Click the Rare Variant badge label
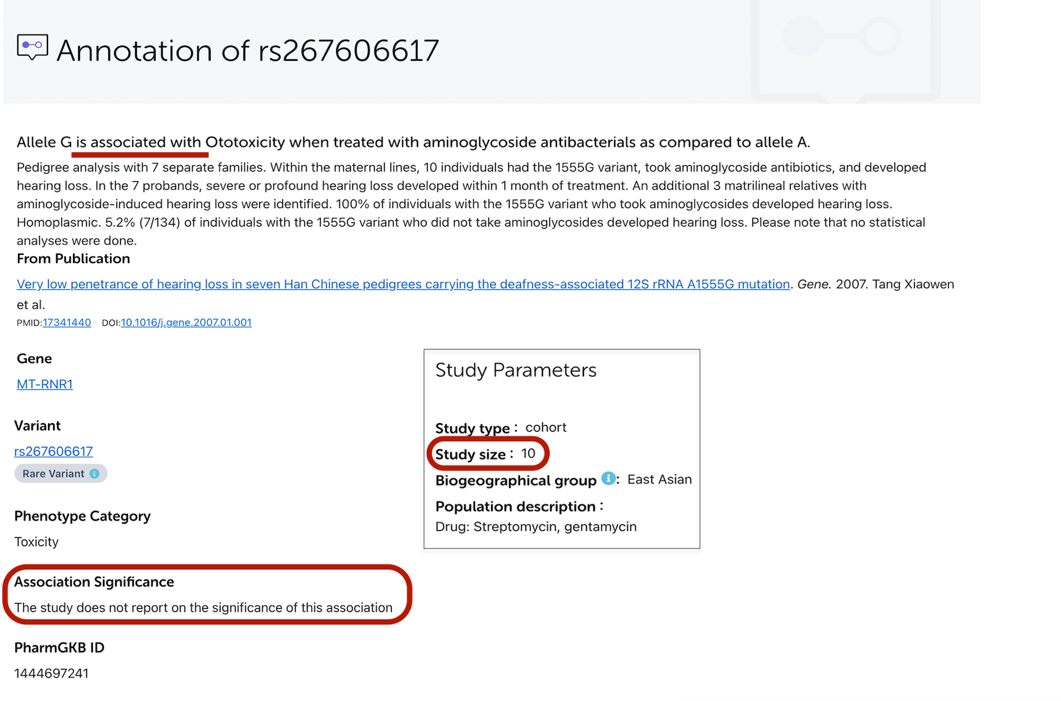The image size is (1061, 701). [53, 474]
